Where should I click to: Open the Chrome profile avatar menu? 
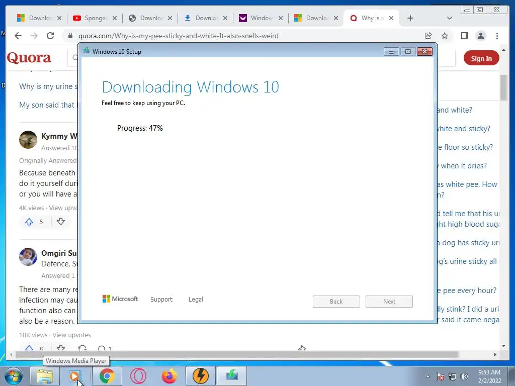tap(481, 36)
